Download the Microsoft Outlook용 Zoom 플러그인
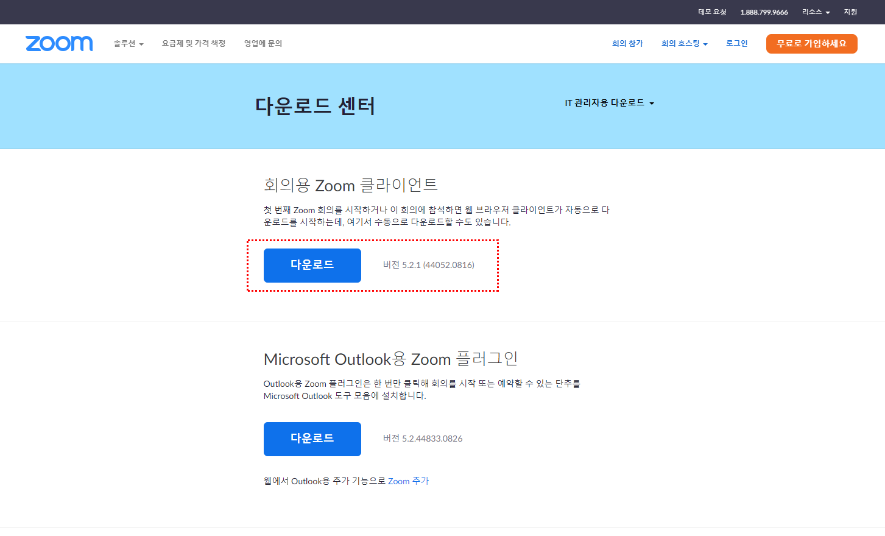 (312, 439)
